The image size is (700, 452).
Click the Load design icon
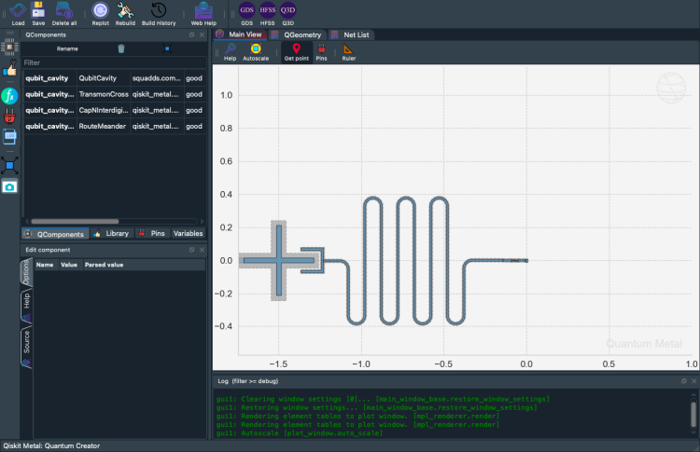click(x=18, y=12)
